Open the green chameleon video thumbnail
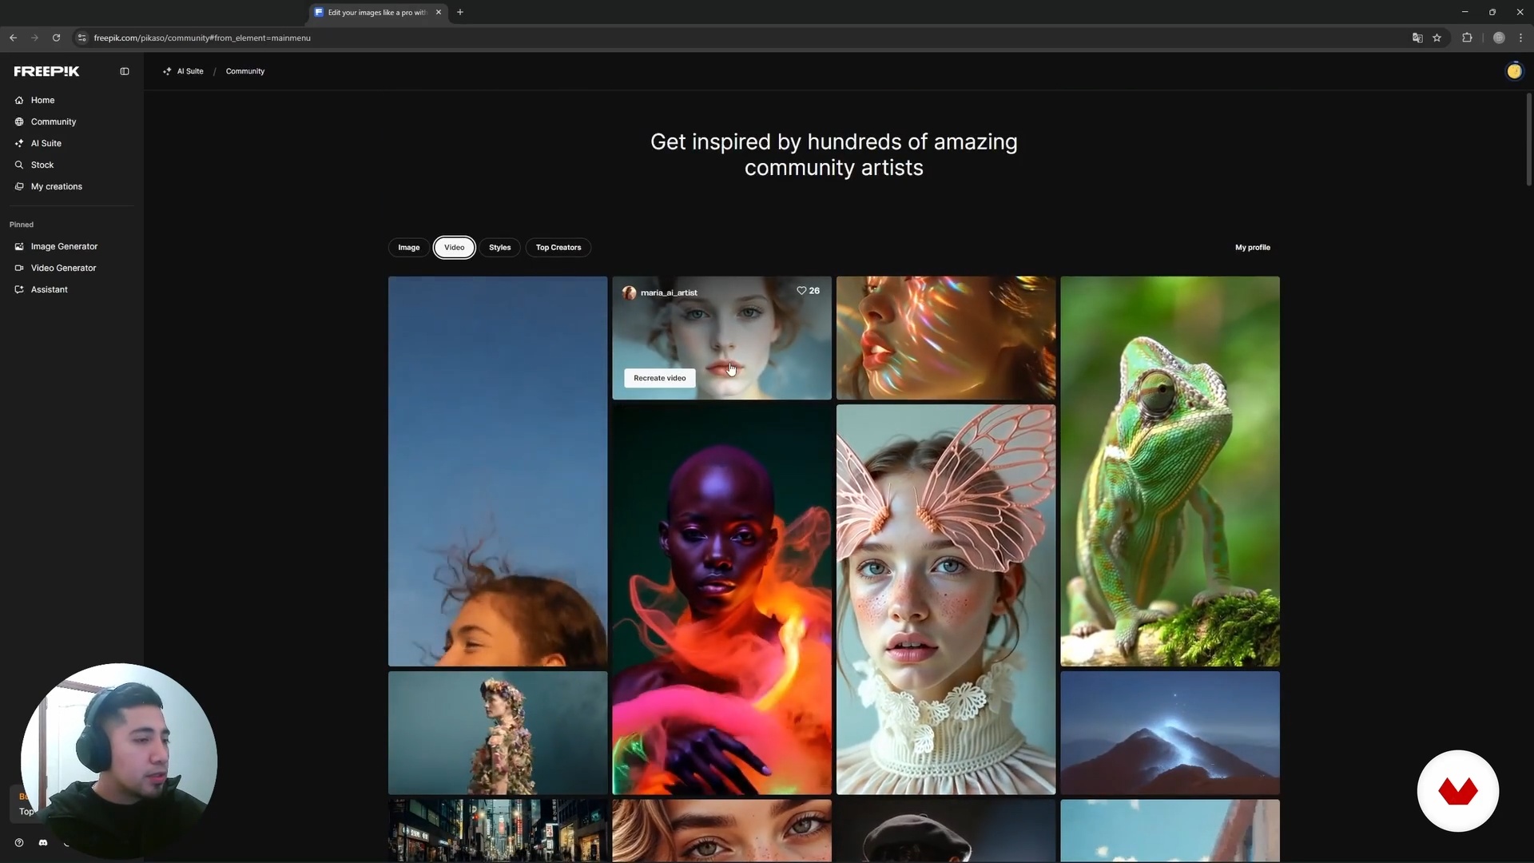The width and height of the screenshot is (1534, 863). click(1170, 471)
